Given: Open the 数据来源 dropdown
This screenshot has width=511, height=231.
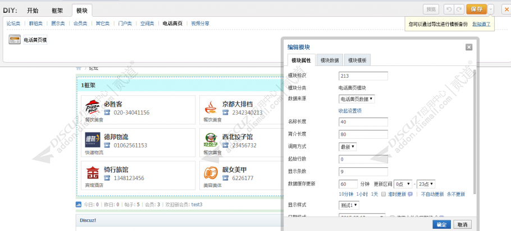Looking at the screenshot, I should coord(357,98).
